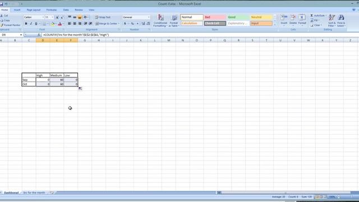Apply the Neutral cell style
The width and height of the screenshot is (359, 202).
pyautogui.click(x=261, y=17)
